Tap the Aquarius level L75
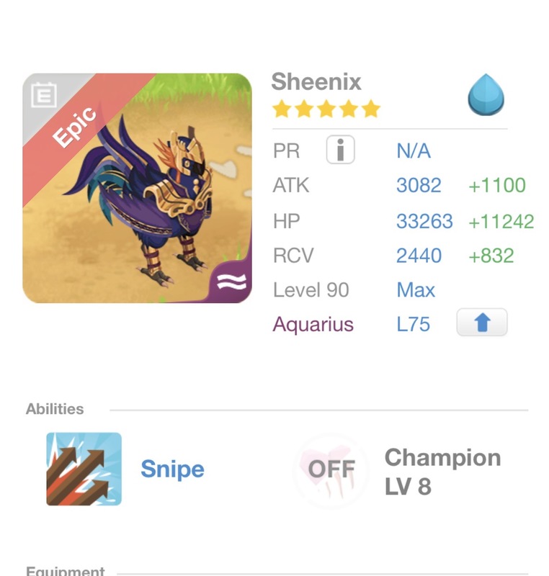Screen dimensions: 549x576 (413, 324)
